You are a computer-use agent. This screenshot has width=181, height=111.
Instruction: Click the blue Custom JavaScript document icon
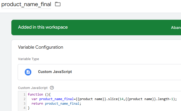[28, 72]
